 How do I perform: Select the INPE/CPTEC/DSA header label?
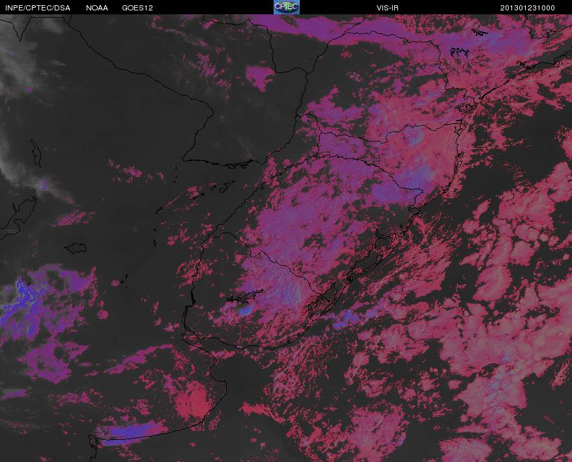(x=38, y=8)
